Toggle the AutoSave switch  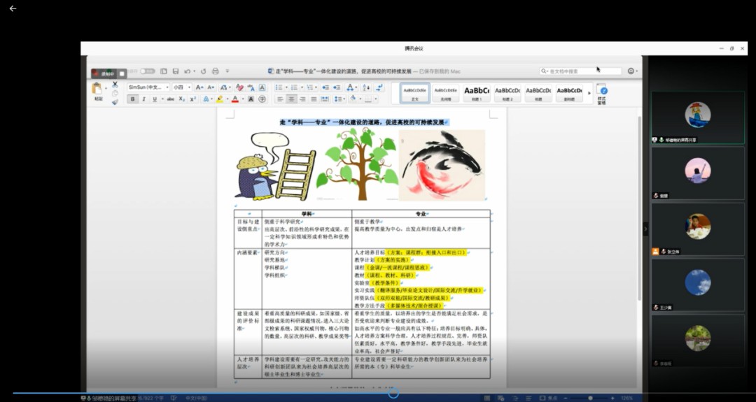[147, 71]
